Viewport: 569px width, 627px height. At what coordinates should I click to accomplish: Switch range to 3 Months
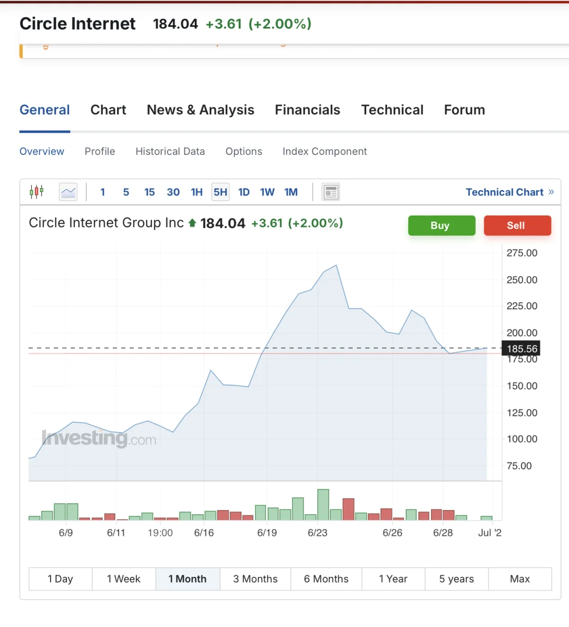pos(256,579)
